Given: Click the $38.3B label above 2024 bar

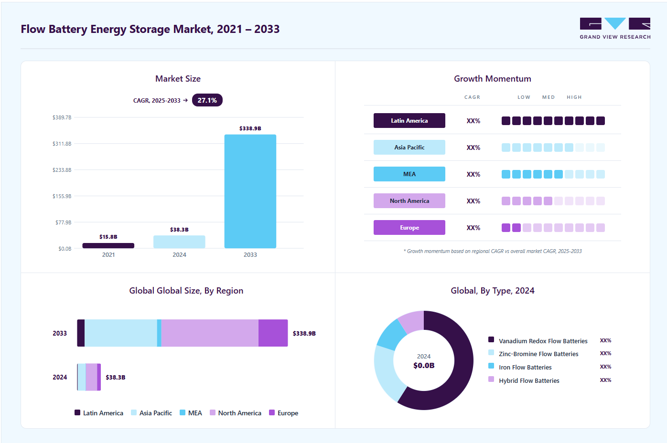Looking at the screenshot, I should (179, 230).
